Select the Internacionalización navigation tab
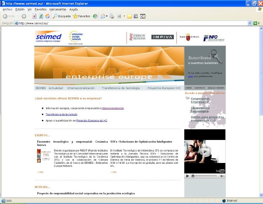This screenshot has width=263, height=204. tap(81, 88)
